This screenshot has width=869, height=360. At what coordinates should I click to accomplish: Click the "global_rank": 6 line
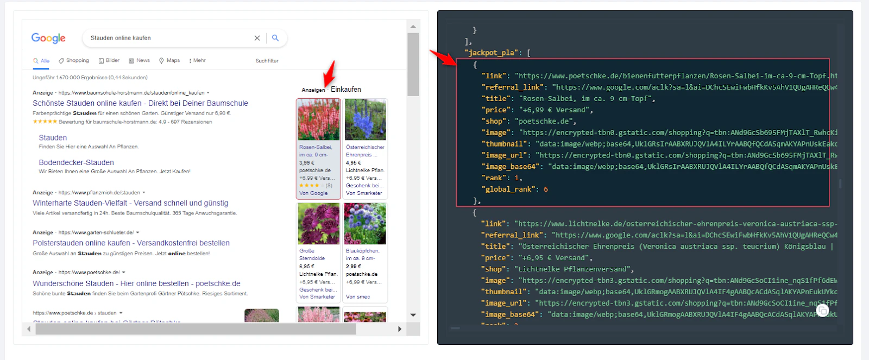[515, 189]
